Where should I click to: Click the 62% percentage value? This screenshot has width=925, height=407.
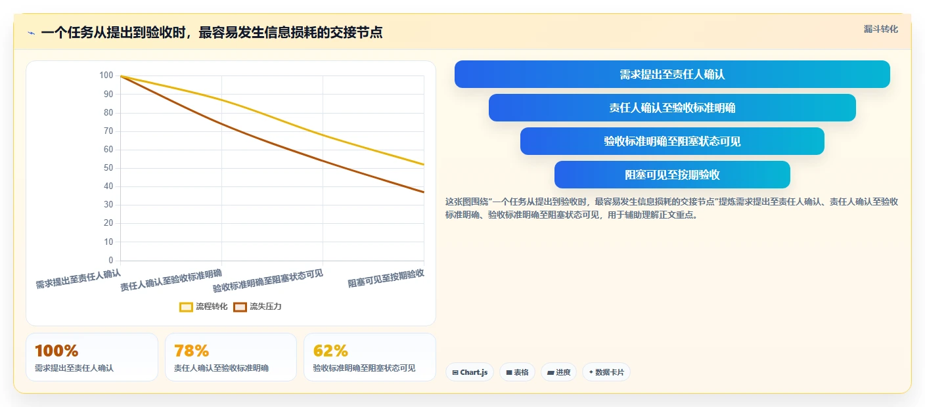330,351
